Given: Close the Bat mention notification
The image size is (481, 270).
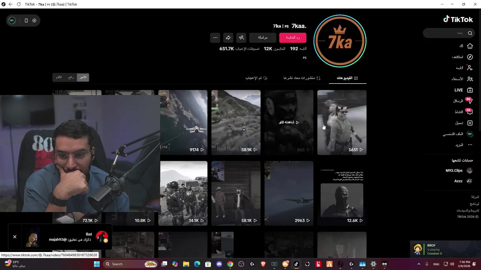Looking at the screenshot, I should click(x=15, y=237).
